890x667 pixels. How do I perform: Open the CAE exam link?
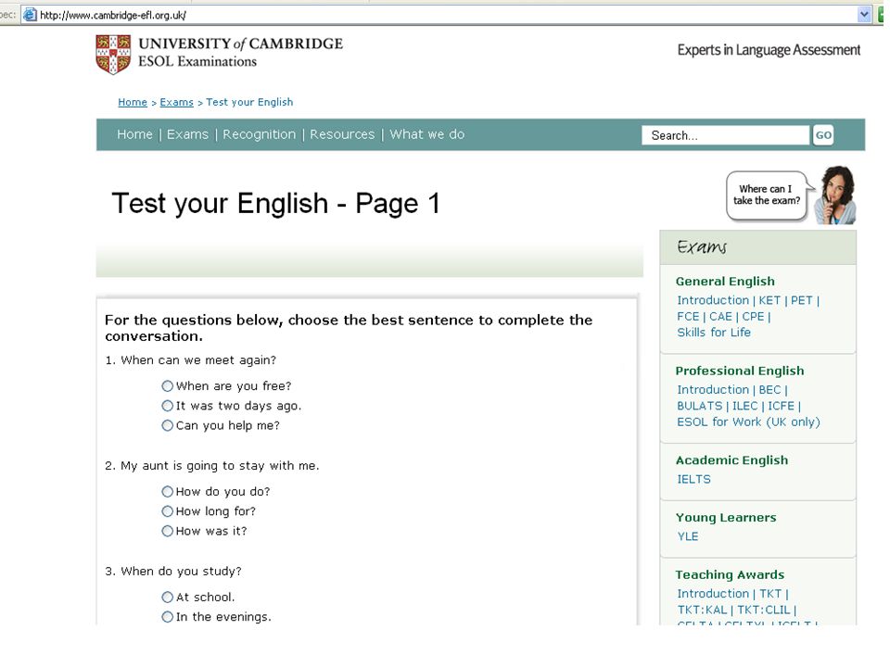pos(721,317)
